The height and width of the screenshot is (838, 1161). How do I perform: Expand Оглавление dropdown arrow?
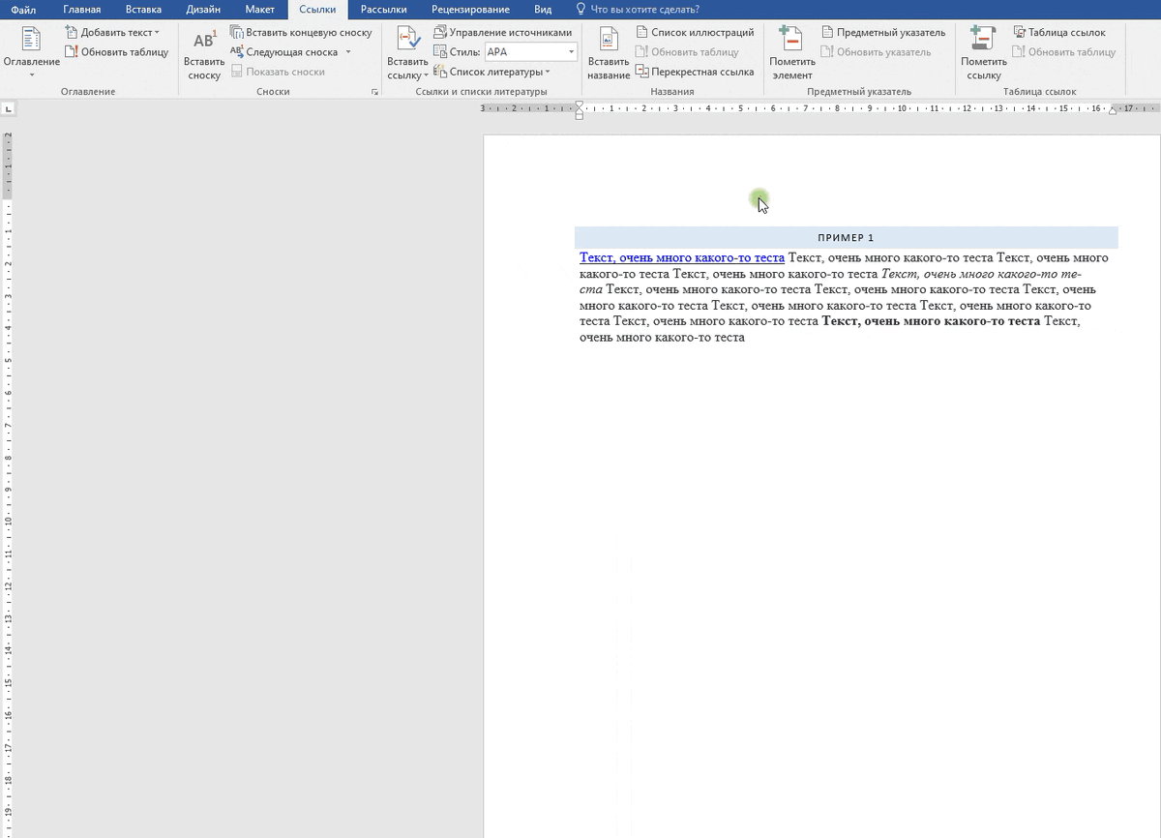[31, 75]
